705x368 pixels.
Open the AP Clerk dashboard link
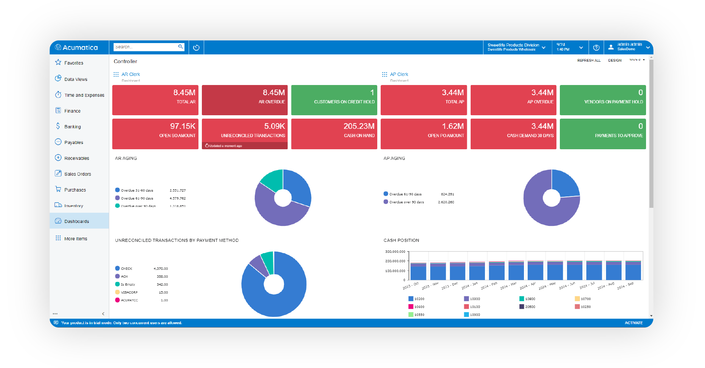tap(399, 74)
